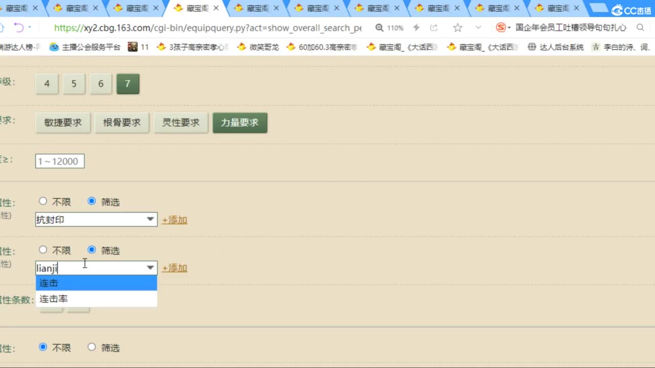Select 筛选 radio above the lianji field

pyautogui.click(x=92, y=250)
